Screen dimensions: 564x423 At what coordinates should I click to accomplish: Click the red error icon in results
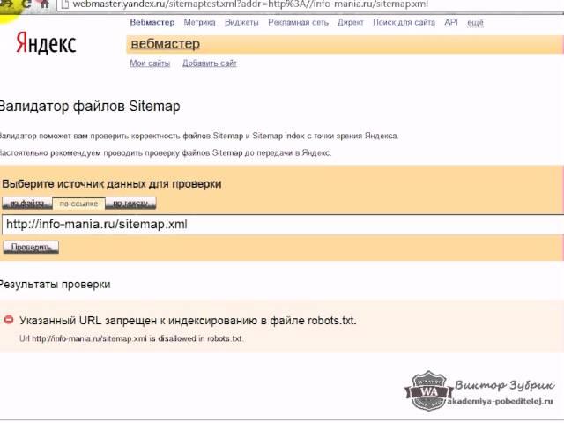(x=9, y=319)
